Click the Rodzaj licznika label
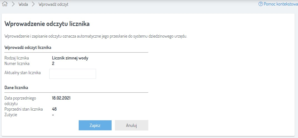Viewport: 298px width, 138px height. tap(17, 58)
